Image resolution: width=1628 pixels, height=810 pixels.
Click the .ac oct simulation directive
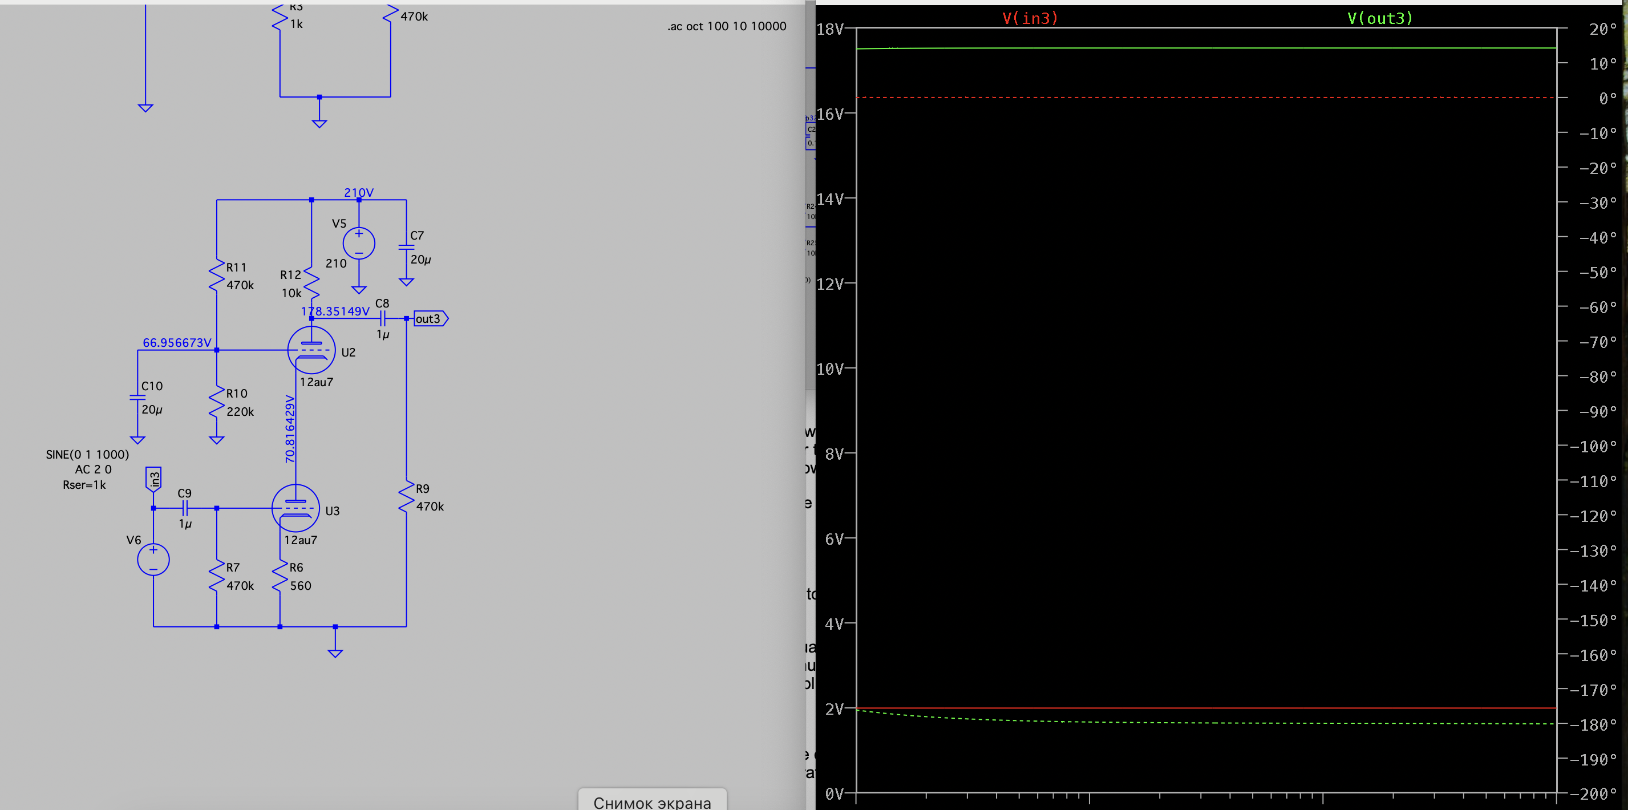pyautogui.click(x=726, y=26)
